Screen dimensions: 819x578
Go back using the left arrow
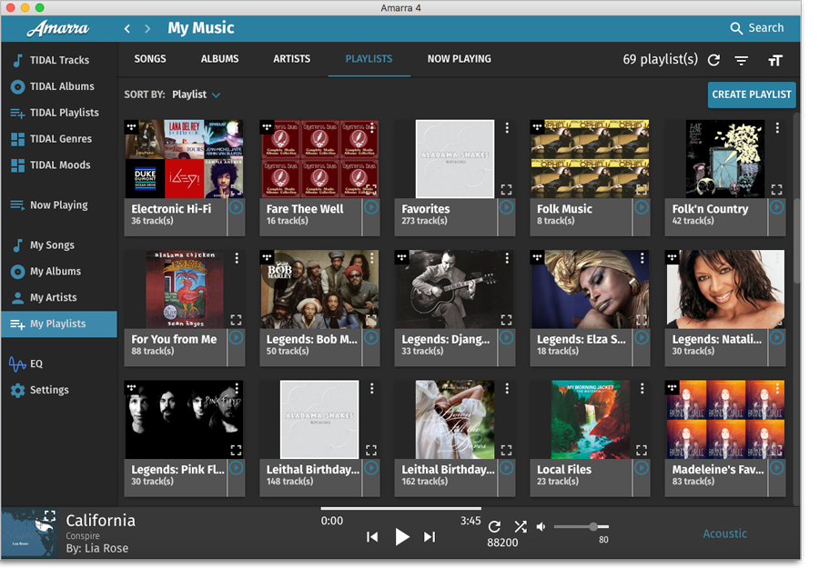(x=128, y=29)
